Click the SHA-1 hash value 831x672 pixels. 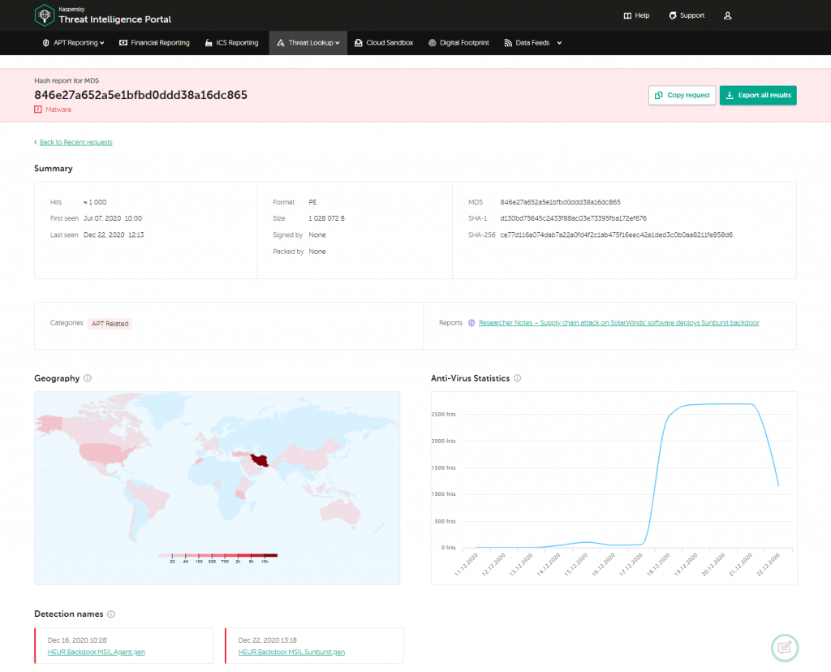coord(574,218)
